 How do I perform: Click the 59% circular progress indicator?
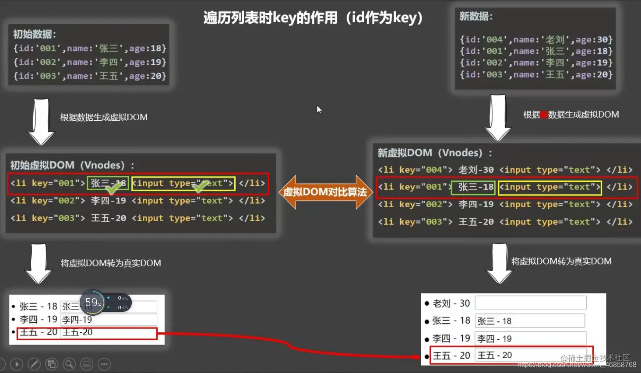(92, 302)
